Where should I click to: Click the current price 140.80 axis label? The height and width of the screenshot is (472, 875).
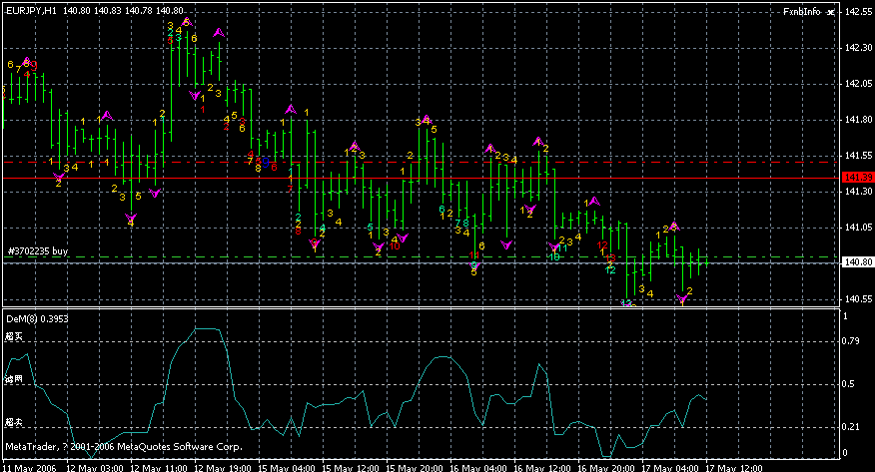coord(857,262)
